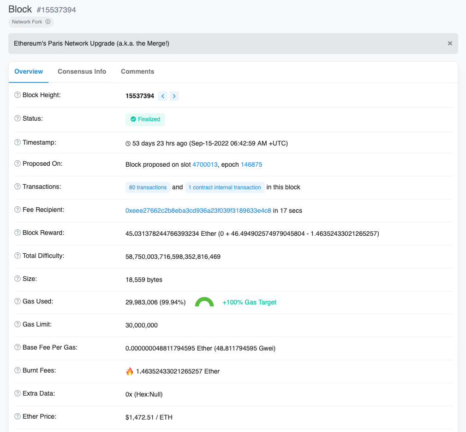
Task: Click the gas limit 30,000,000 value
Action: (x=142, y=325)
